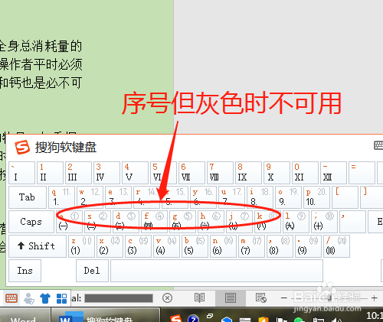Click the Tab key
383x322 pixels.
coord(28,197)
